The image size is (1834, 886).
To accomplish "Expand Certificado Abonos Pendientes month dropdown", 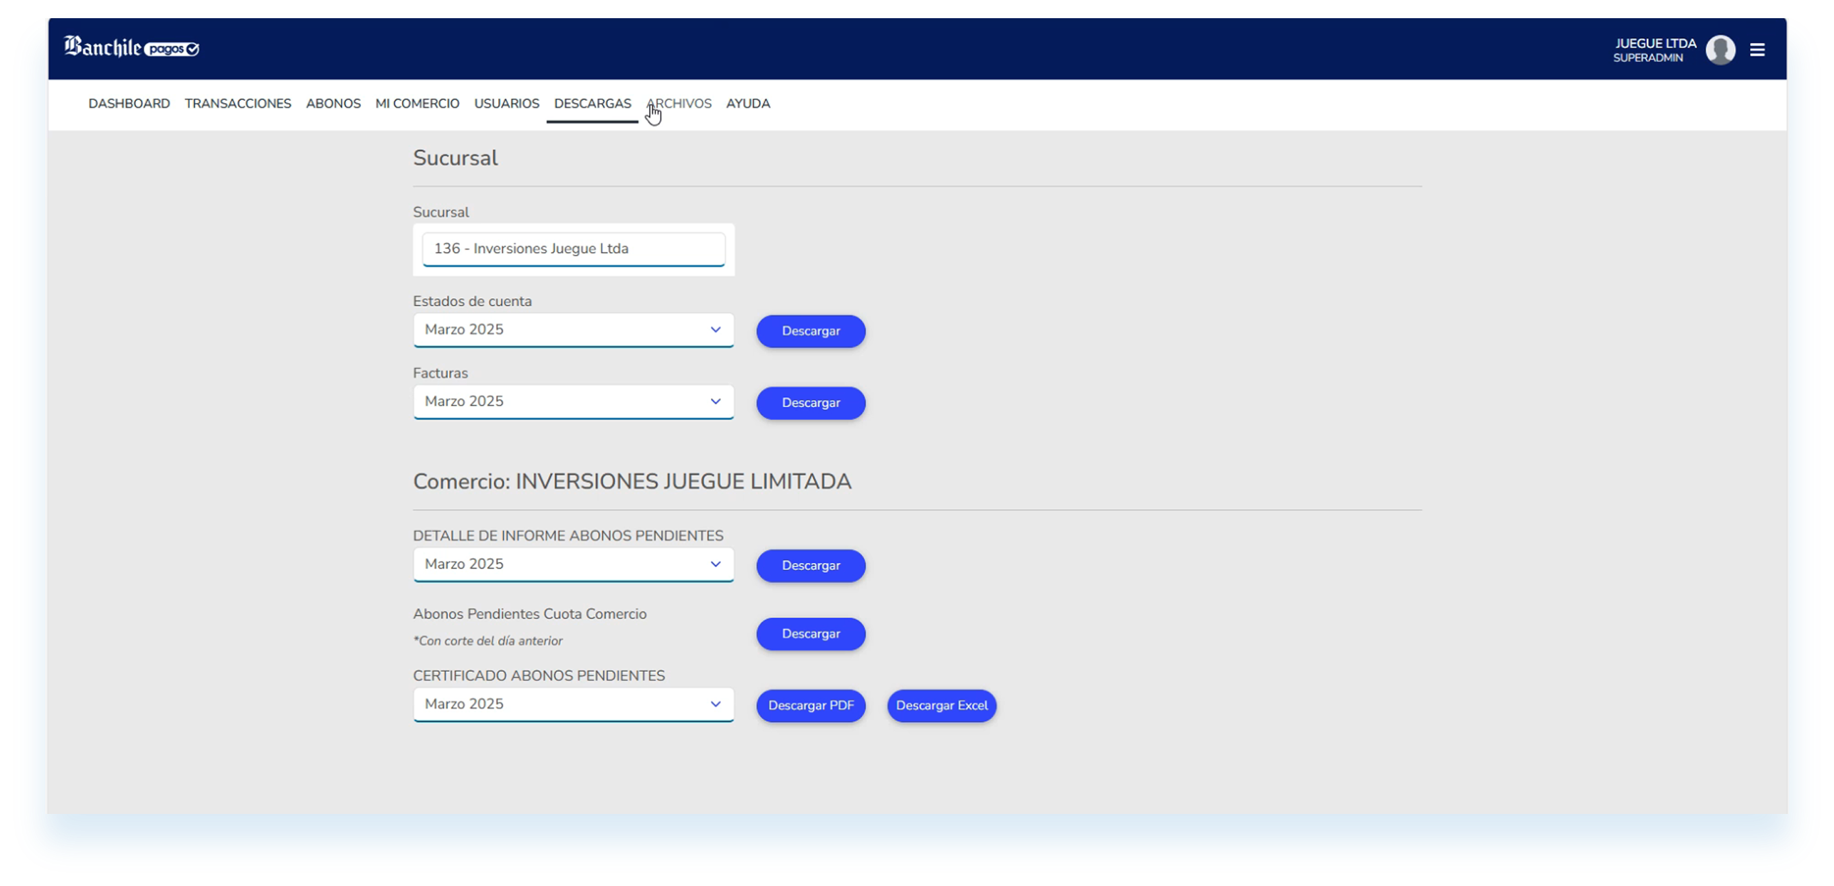I will click(x=573, y=704).
